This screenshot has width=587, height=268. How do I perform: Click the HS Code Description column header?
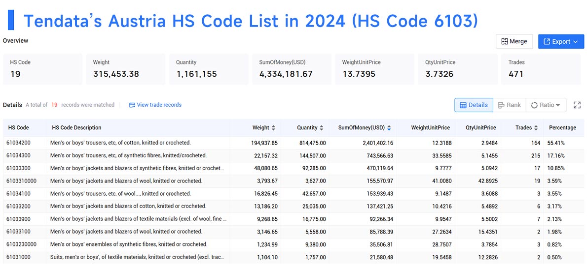click(x=76, y=128)
